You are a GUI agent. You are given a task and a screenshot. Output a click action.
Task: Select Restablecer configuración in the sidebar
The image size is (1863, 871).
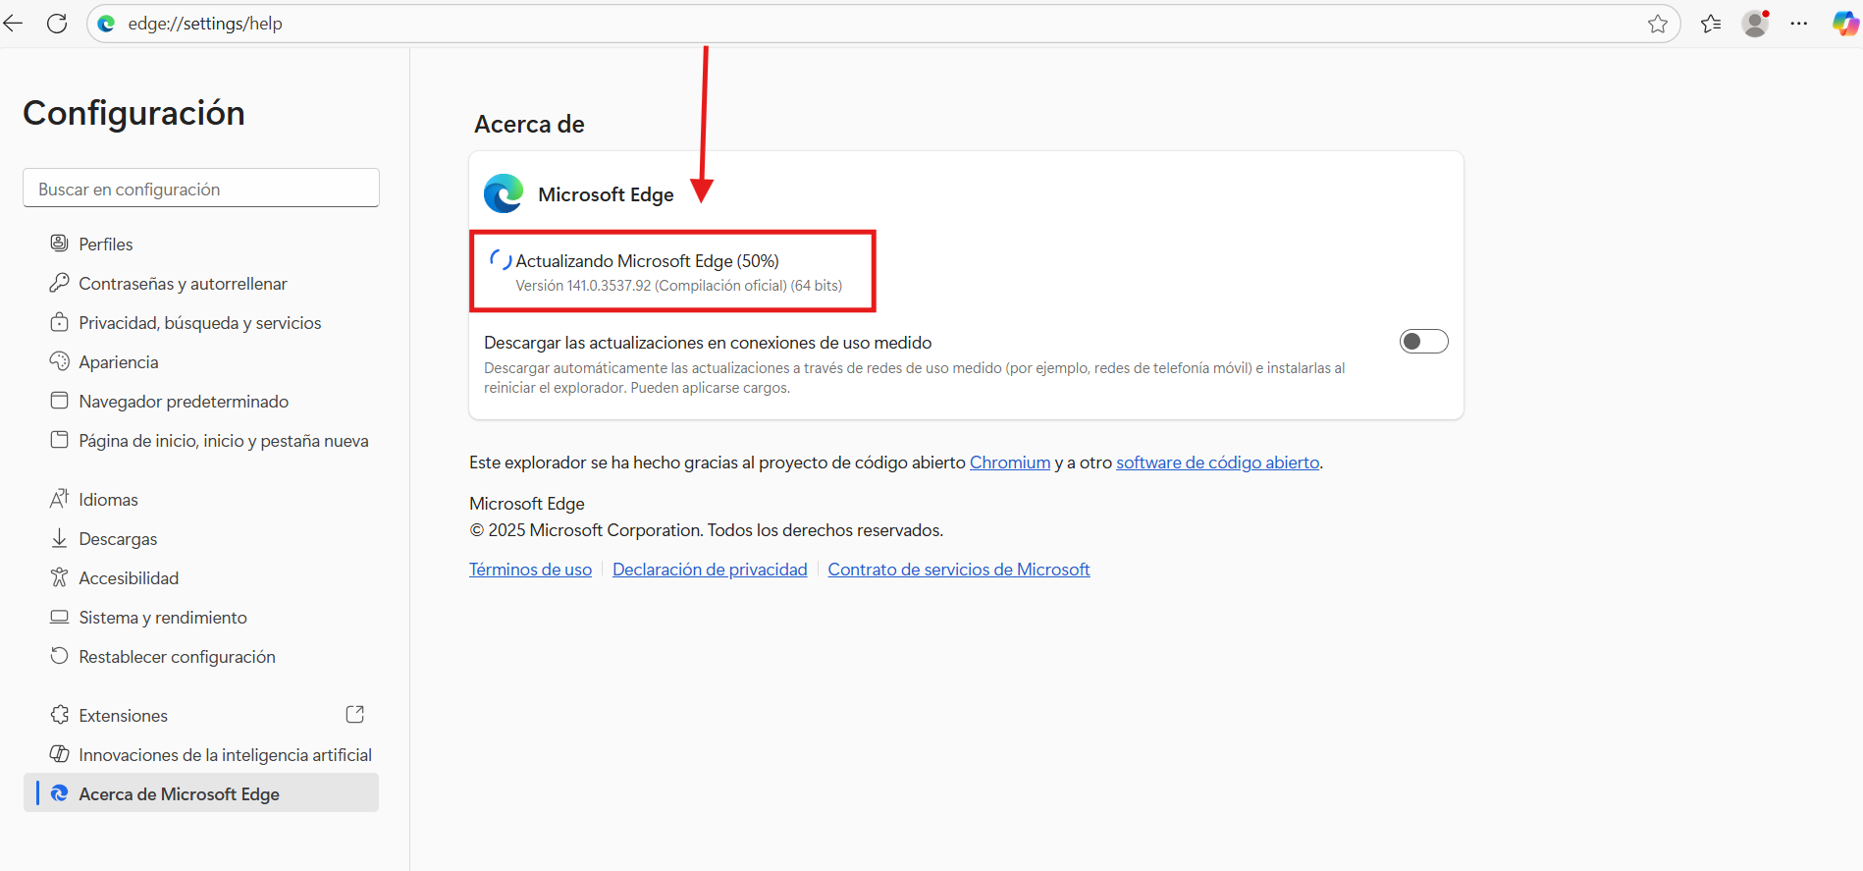[177, 657]
